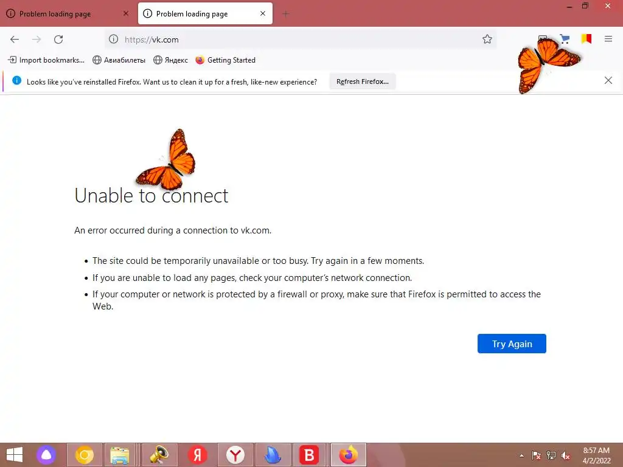Open File Explorer from taskbar
The width and height of the screenshot is (623, 467).
[x=120, y=455]
